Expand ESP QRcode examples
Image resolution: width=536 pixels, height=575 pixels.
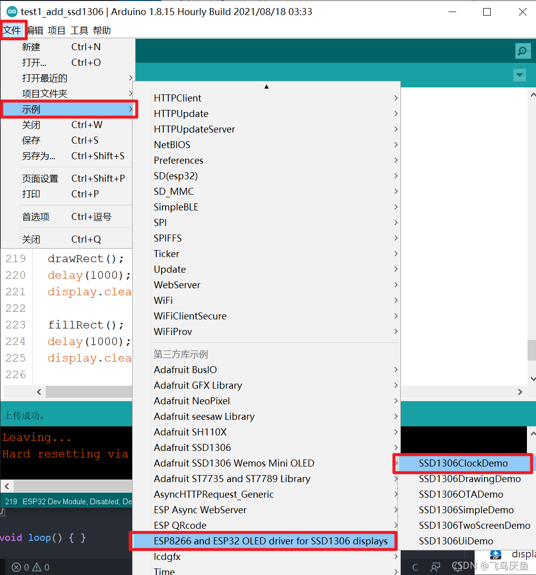(266, 525)
